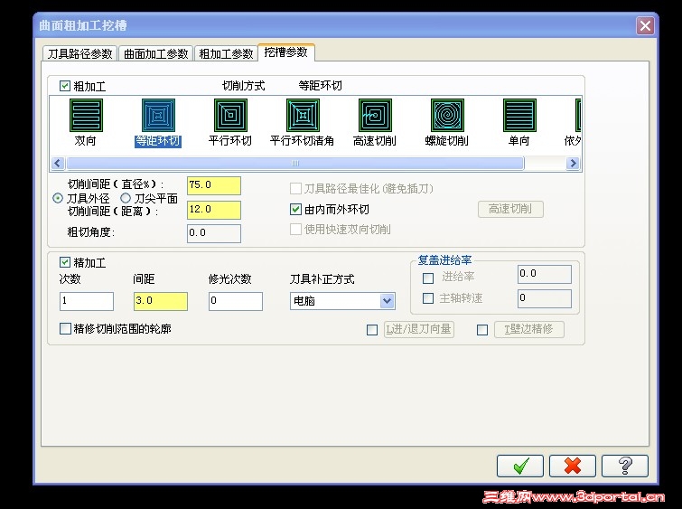Select the 等距环切 constant overlap spiral icon
Image resolution: width=682 pixels, height=509 pixels.
pos(158,116)
